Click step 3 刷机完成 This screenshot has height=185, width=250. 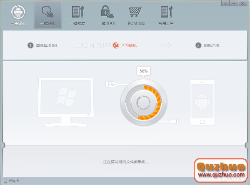(207, 45)
